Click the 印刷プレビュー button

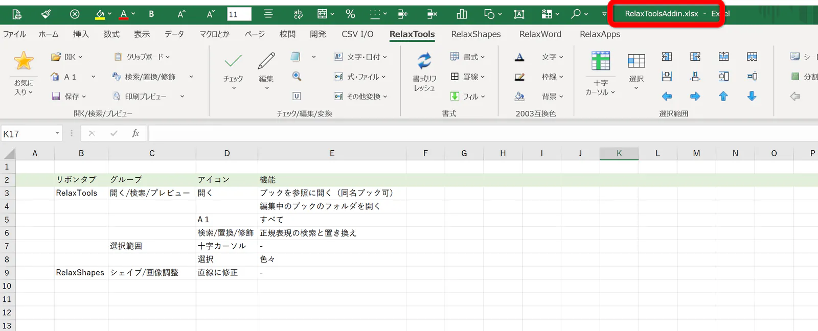click(x=140, y=96)
